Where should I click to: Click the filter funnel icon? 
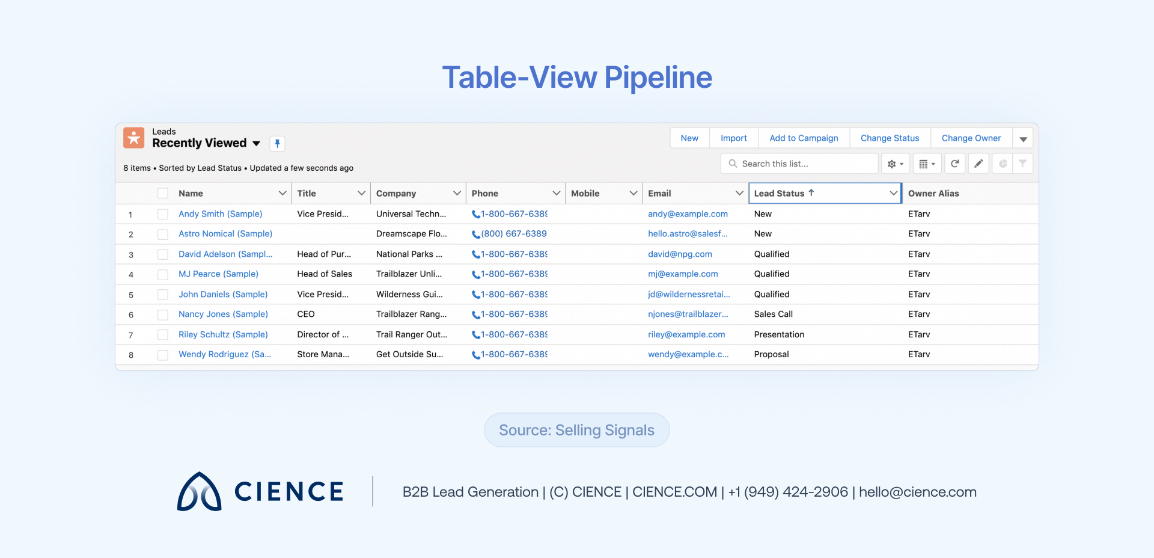coord(1023,164)
